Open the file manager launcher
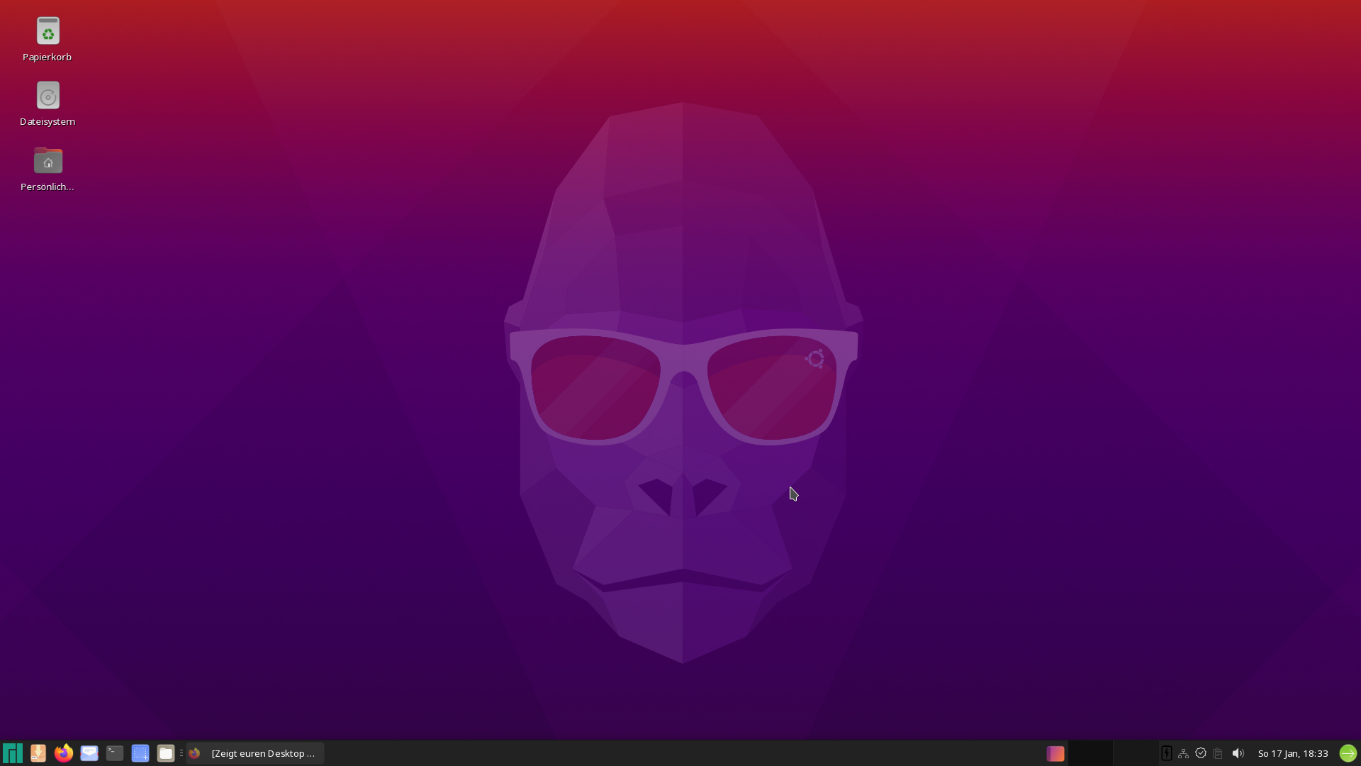This screenshot has width=1361, height=766. pos(166,753)
